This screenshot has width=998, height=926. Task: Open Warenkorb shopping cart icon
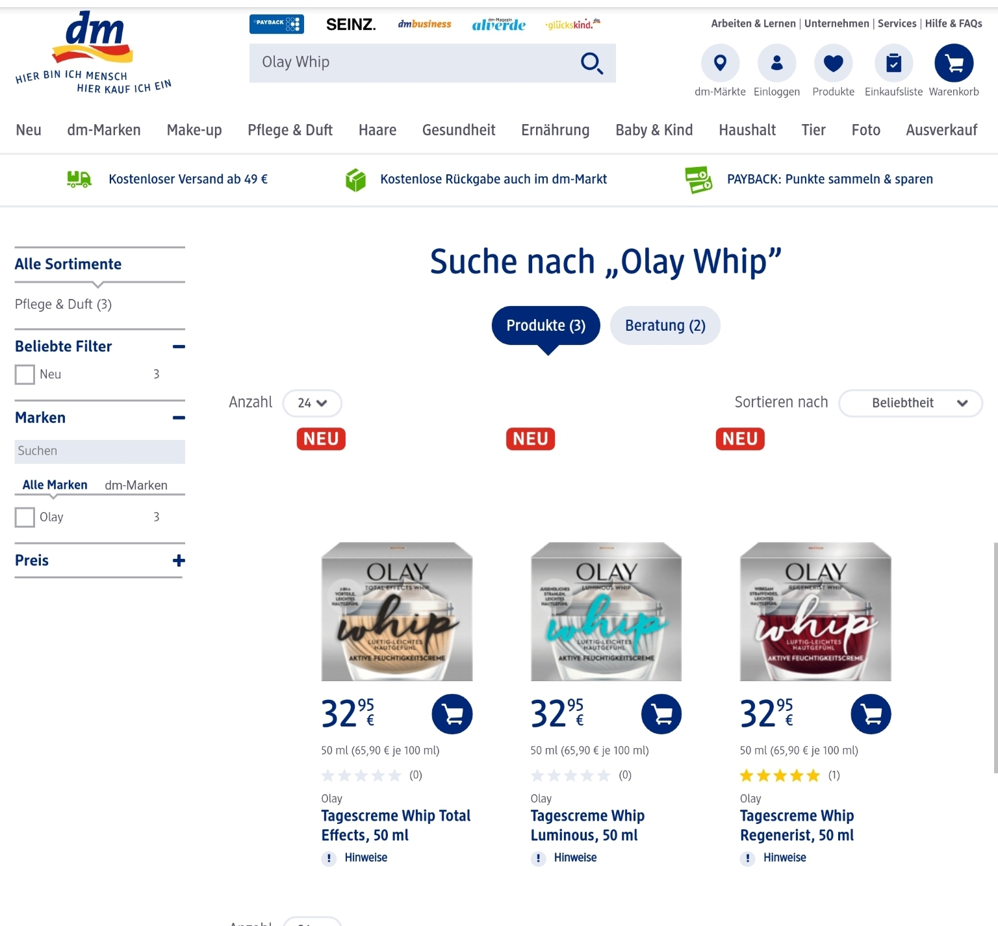[954, 63]
